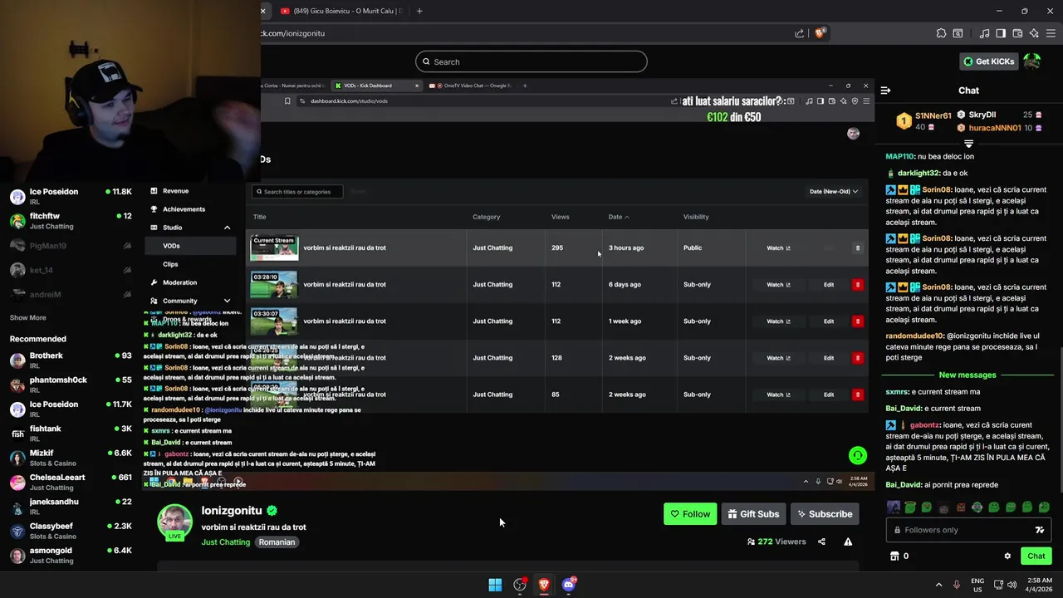Follow the ionizgonitu channel
This screenshot has height=598, width=1063.
click(x=690, y=514)
